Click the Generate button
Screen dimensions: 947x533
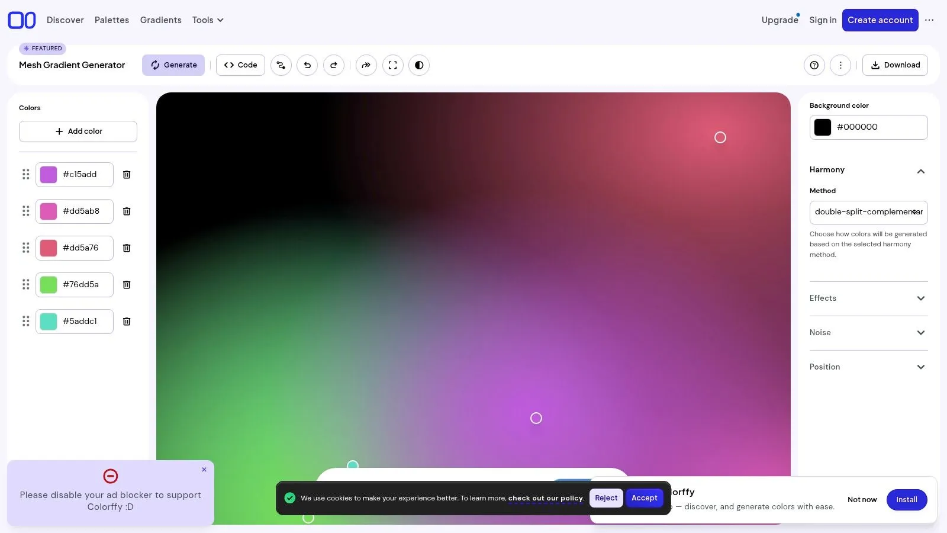(173, 65)
